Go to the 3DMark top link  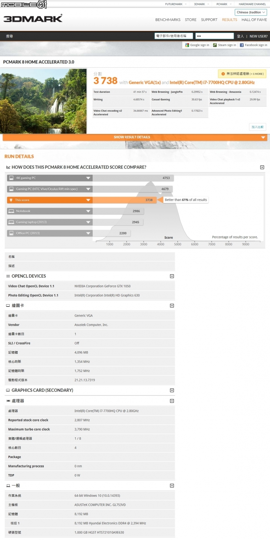pyautogui.click(x=199, y=4)
